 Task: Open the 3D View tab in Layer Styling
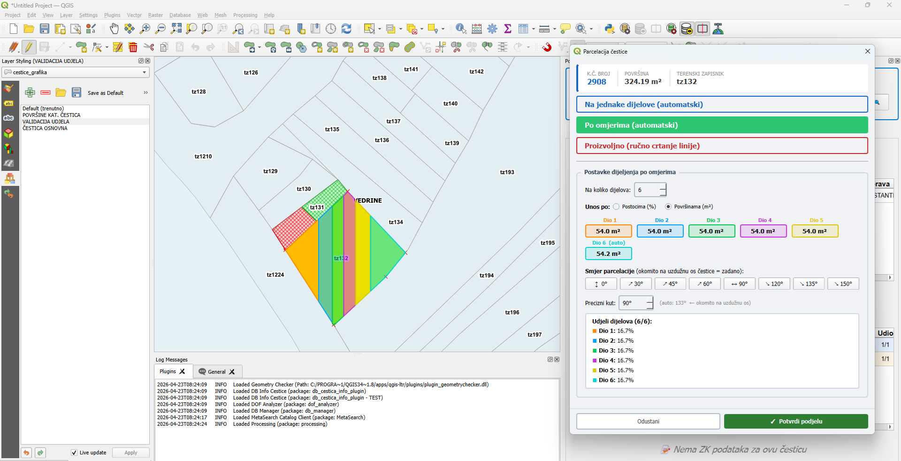9,134
